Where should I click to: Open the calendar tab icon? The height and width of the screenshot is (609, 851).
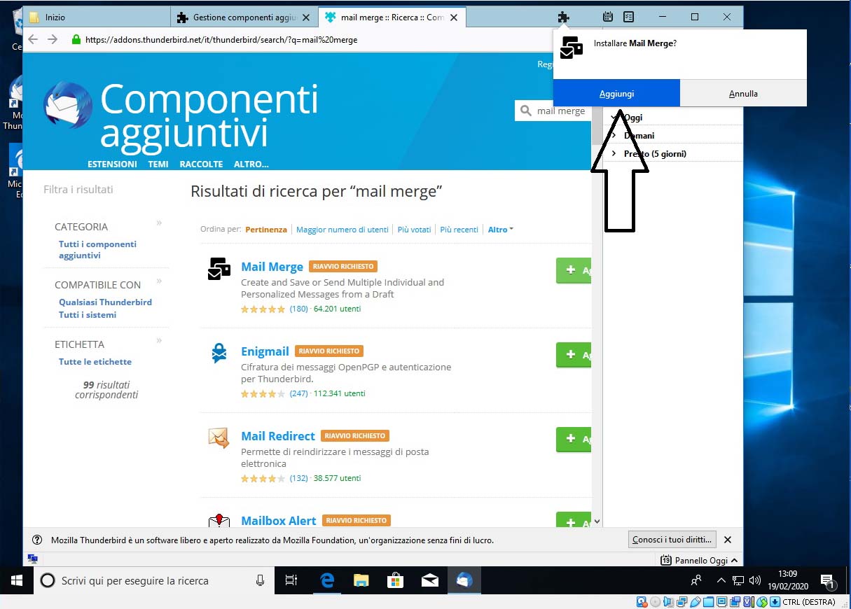pos(608,17)
